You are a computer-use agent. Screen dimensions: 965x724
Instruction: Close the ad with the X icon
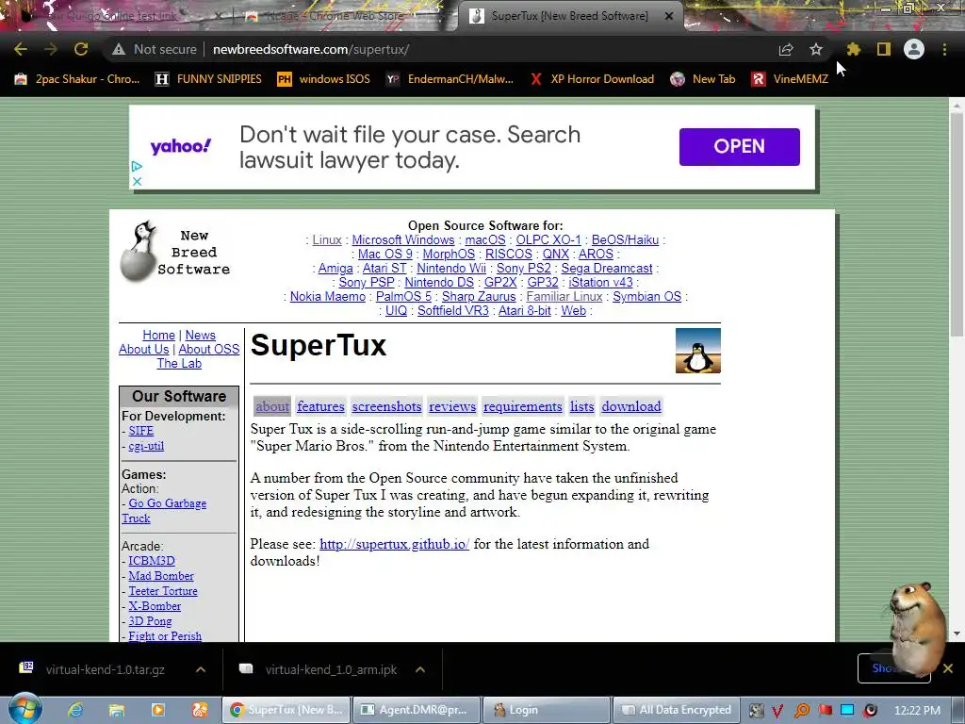(x=138, y=181)
